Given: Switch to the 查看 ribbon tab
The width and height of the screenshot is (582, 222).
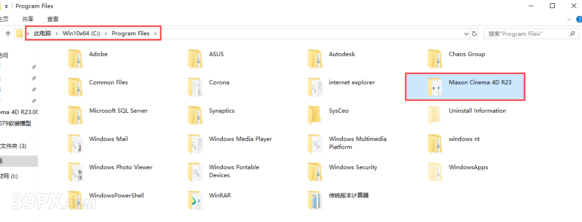Looking at the screenshot, I should pyautogui.click(x=53, y=19).
